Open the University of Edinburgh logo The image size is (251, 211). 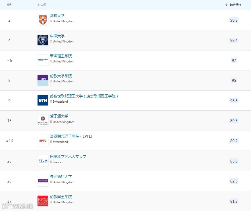tap(43, 120)
